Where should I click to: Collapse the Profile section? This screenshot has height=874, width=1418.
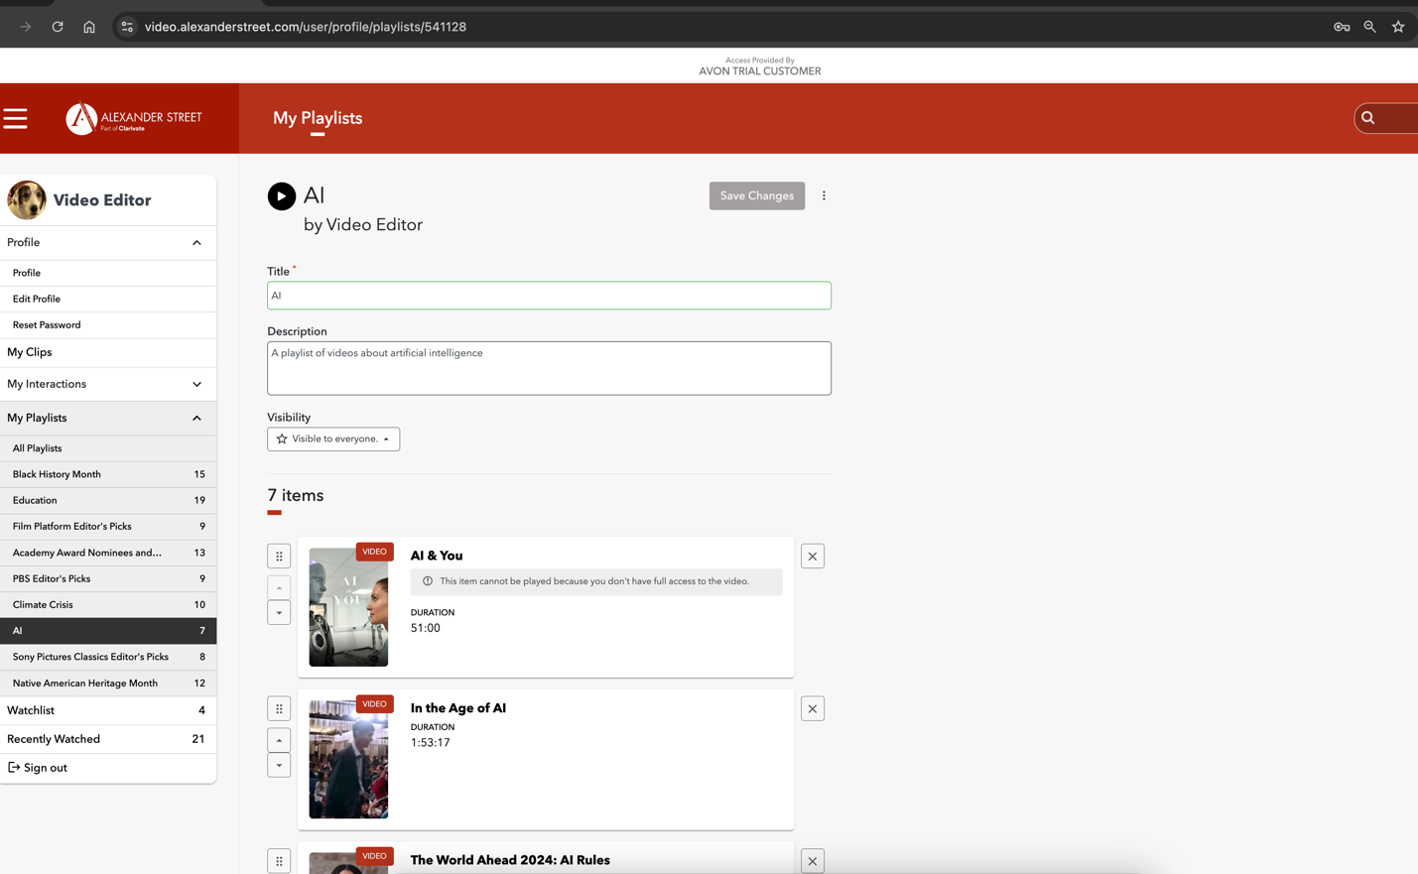click(196, 243)
